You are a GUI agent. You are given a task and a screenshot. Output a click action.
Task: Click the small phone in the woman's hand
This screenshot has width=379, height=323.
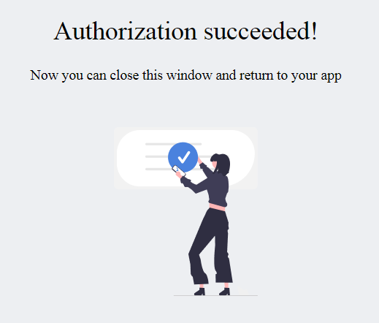pos(178,171)
